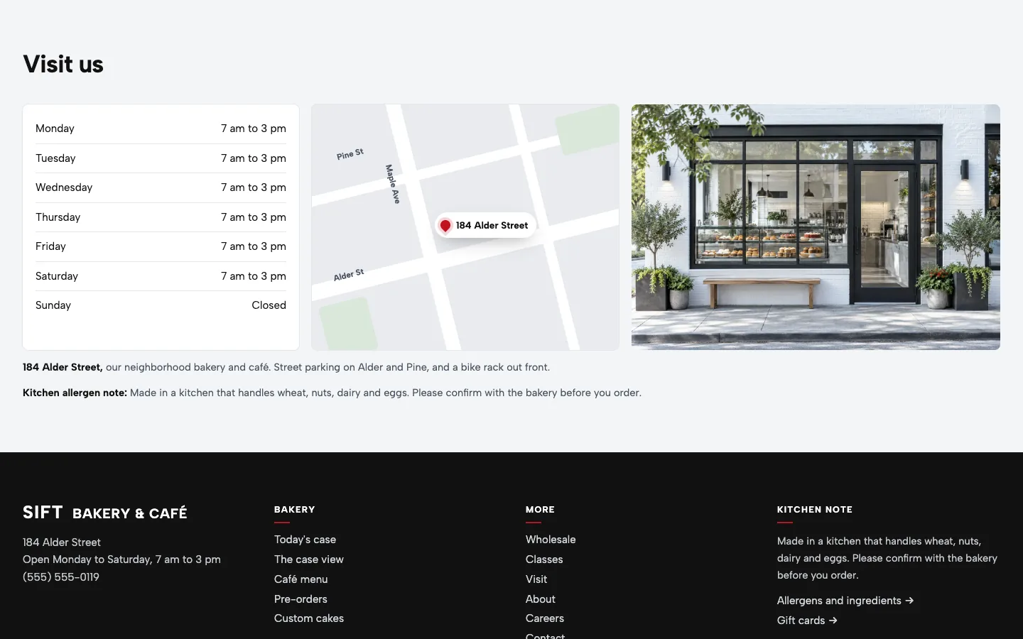Select the Monday hours row label
The width and height of the screenshot is (1023, 639).
(55, 129)
